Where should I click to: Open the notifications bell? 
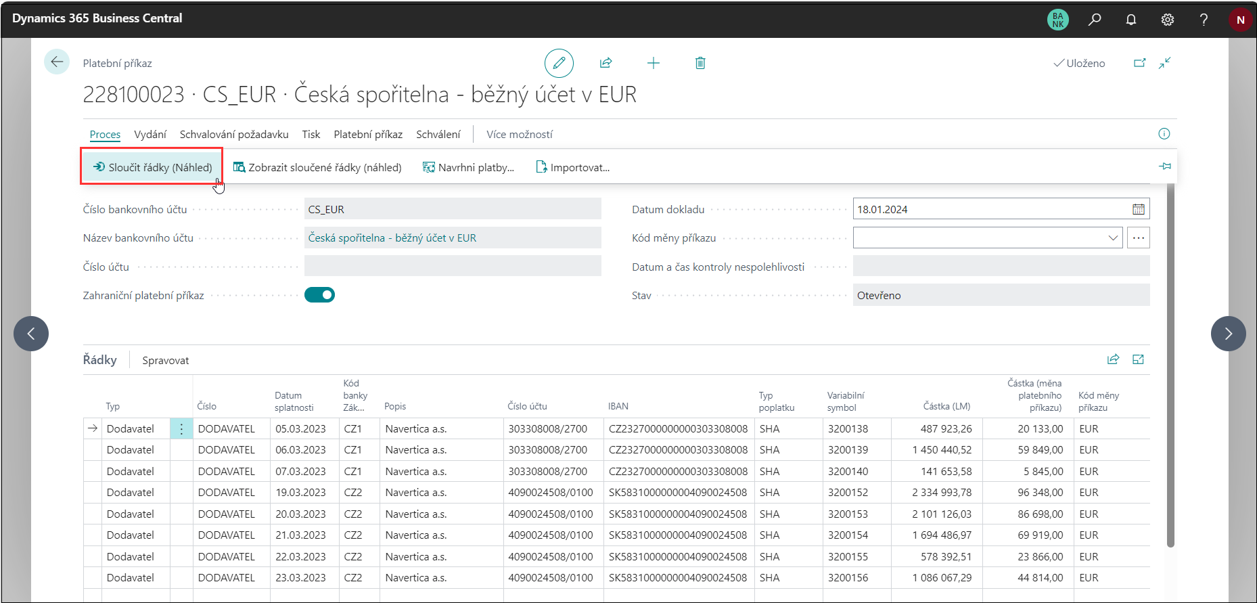pyautogui.click(x=1131, y=20)
